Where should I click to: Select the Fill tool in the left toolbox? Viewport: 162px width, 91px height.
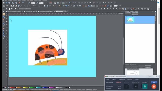click(x=4, y=29)
